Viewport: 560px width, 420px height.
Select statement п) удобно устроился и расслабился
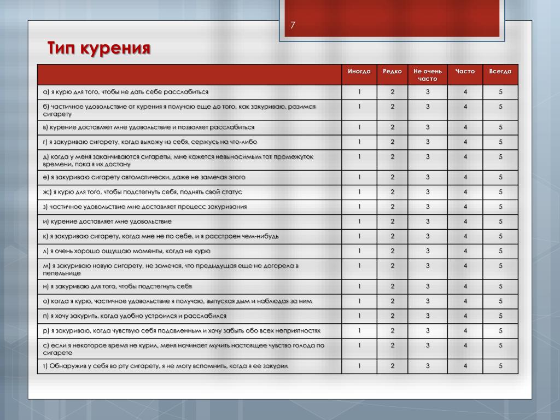(135, 316)
